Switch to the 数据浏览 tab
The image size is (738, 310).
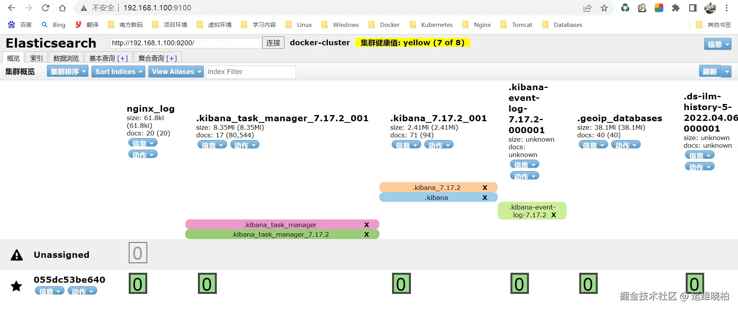point(66,58)
